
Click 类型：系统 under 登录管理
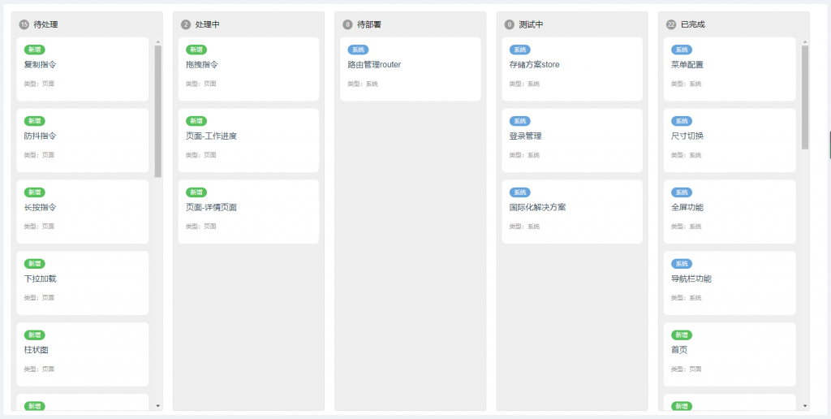[525, 155]
